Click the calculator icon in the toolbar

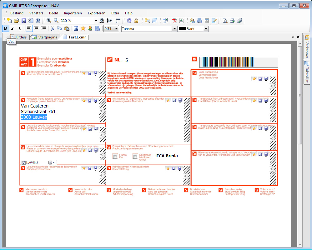tap(207, 21)
